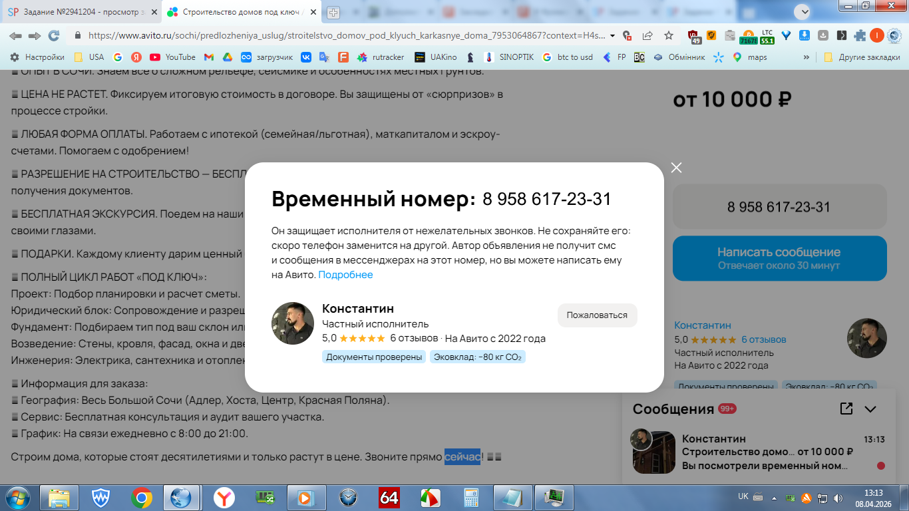Show hidden bookmarks with the chevron
Screen dimensions: 909x511
[807, 57]
